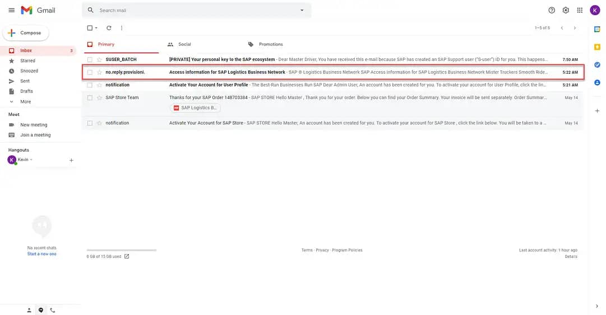
Task: Select the no.reply.provisioni email checkbox
Action: 90,72
